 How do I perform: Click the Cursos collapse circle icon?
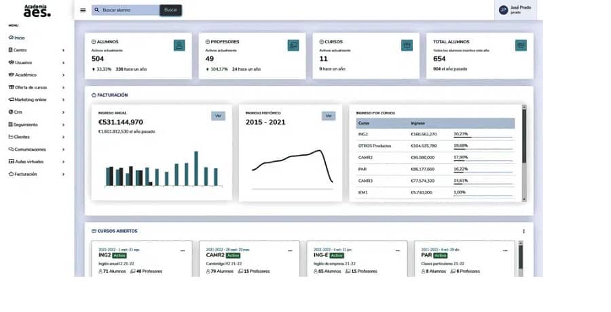click(322, 42)
